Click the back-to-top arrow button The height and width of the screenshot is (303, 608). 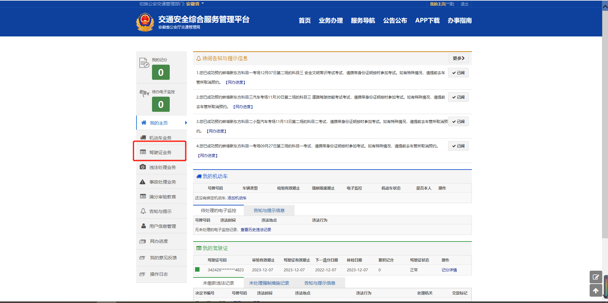595,291
